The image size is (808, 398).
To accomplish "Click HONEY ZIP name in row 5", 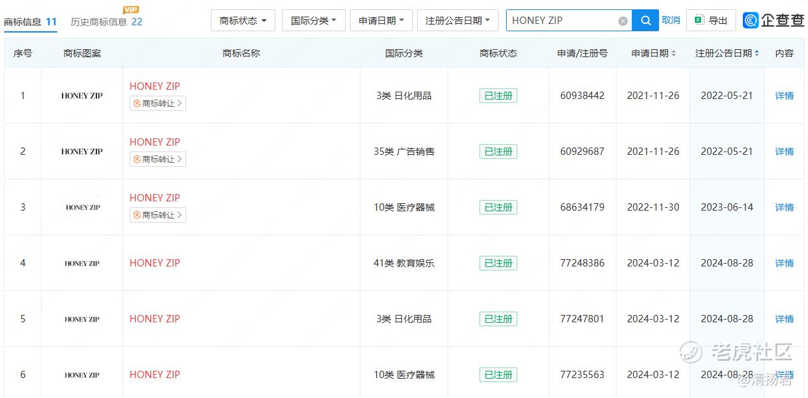I will point(155,319).
